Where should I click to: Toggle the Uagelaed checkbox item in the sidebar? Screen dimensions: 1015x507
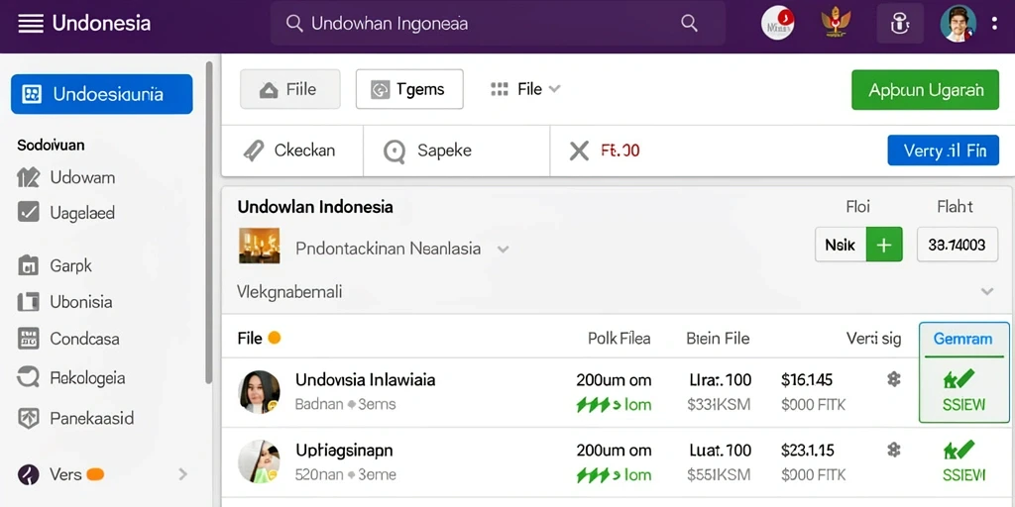coord(28,212)
